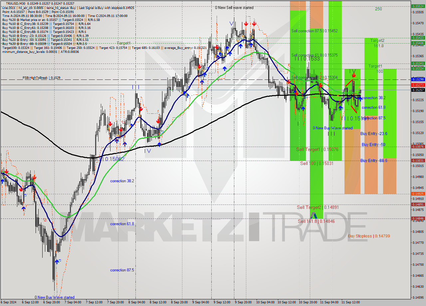
Task: Click green price tag 0.15423
Action: coord(418,38)
